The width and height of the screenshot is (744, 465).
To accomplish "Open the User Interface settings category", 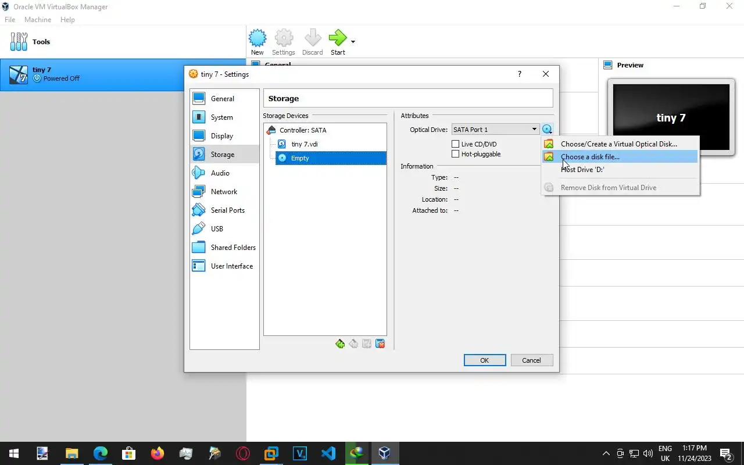I will (224, 266).
